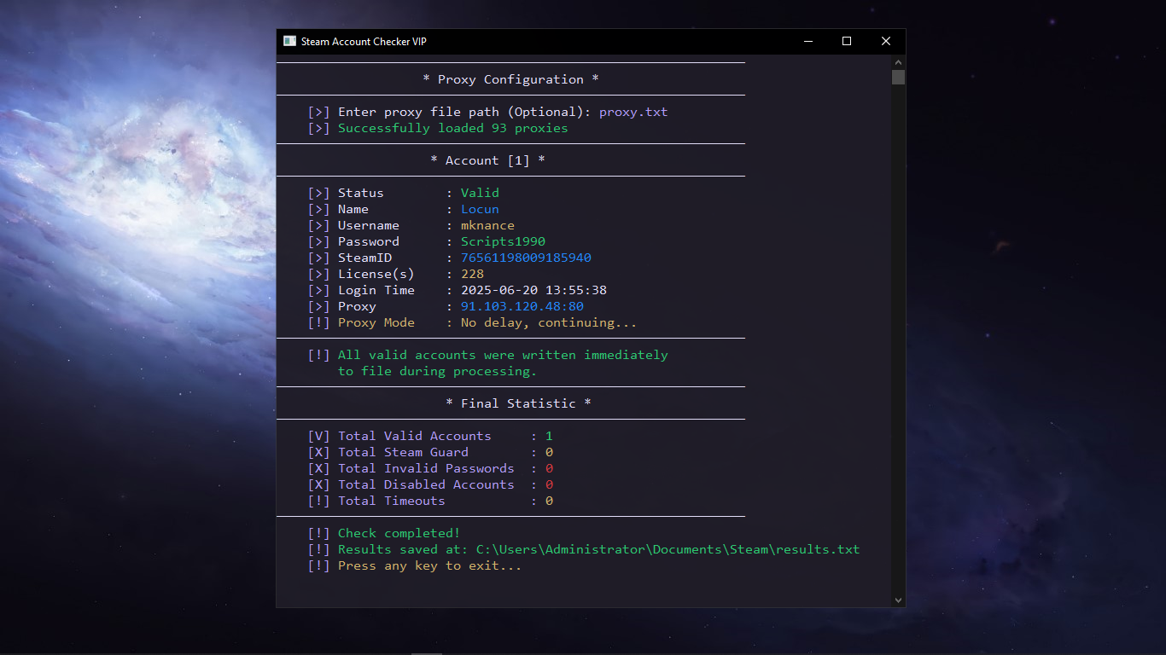Select the SteamID 76561198009185940
Screen dimensions: 1166x655
coord(528,258)
